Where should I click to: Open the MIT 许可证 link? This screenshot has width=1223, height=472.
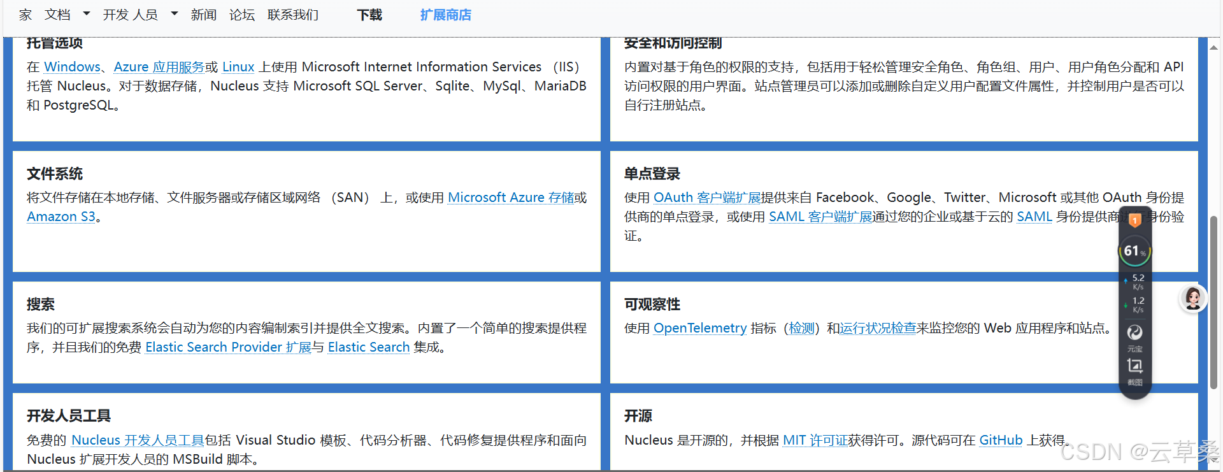(x=815, y=440)
